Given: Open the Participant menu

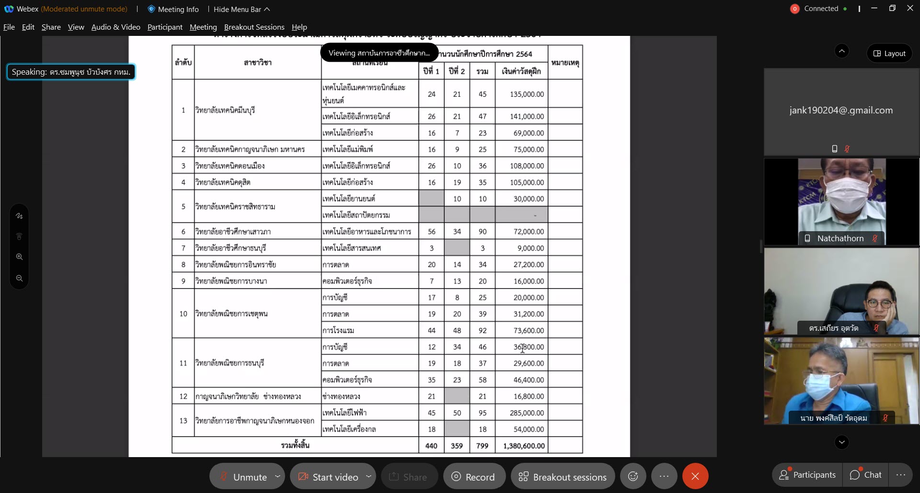Looking at the screenshot, I should coord(165,27).
